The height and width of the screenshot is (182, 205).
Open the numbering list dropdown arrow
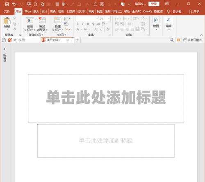[129, 18]
